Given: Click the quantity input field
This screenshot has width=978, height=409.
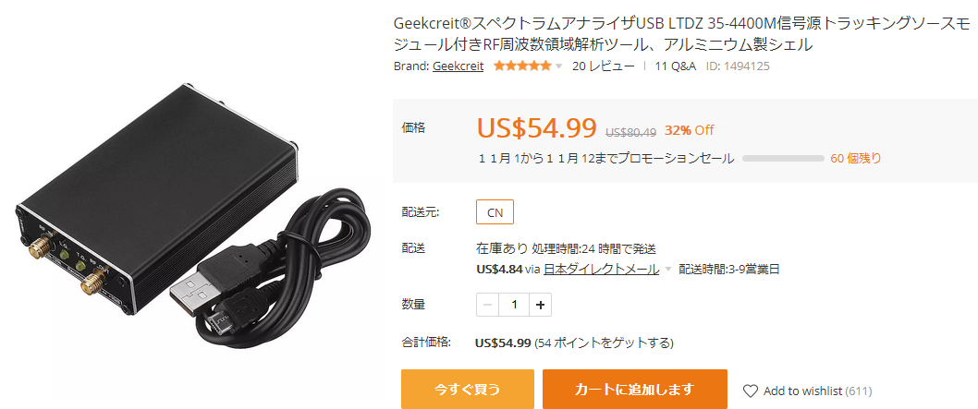Looking at the screenshot, I should click(x=514, y=305).
